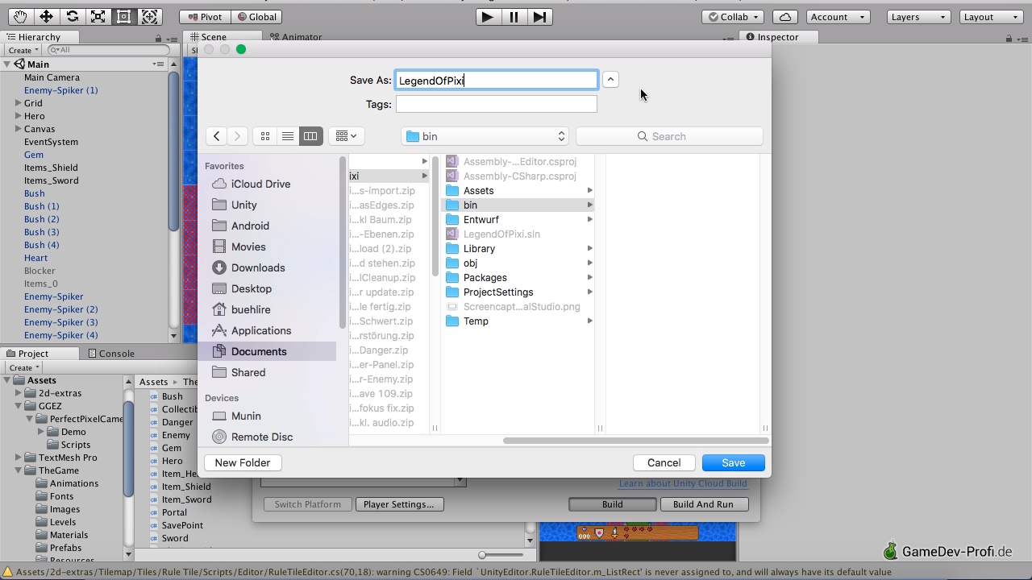The height and width of the screenshot is (580, 1032).
Task: Select Documents in Favorites sidebar
Action: coord(258,351)
